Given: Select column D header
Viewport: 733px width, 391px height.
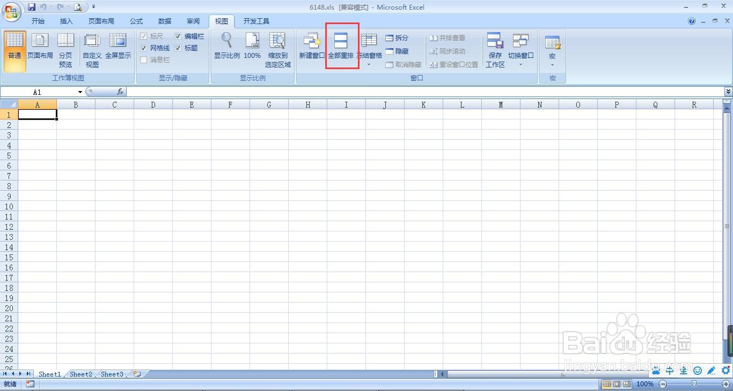Looking at the screenshot, I should (153, 104).
